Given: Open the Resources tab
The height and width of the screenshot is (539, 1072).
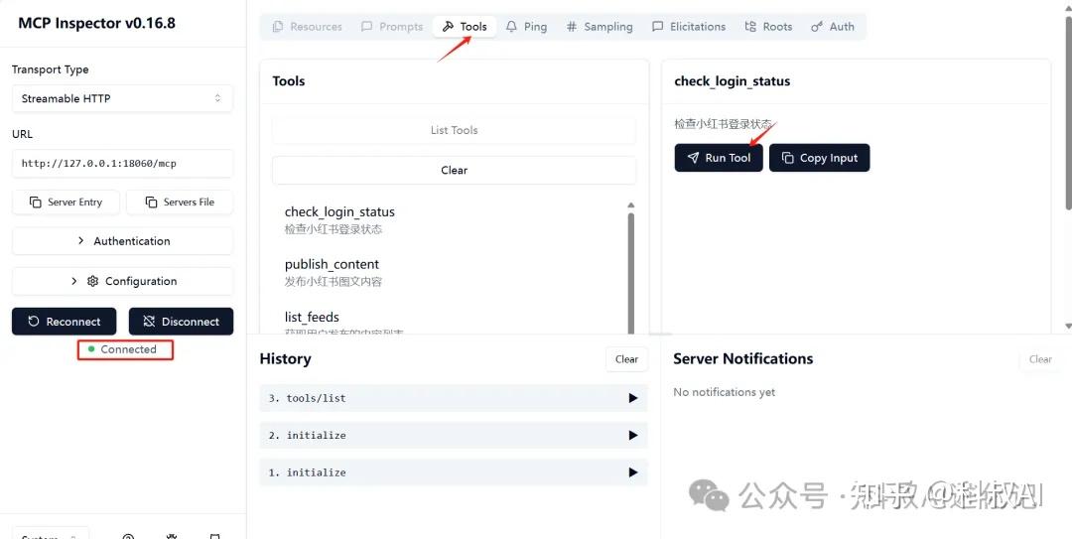Looking at the screenshot, I should tap(307, 27).
